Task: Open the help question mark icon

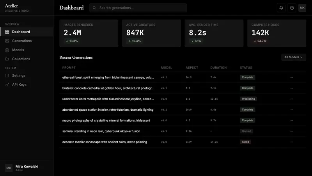Action: point(292,8)
